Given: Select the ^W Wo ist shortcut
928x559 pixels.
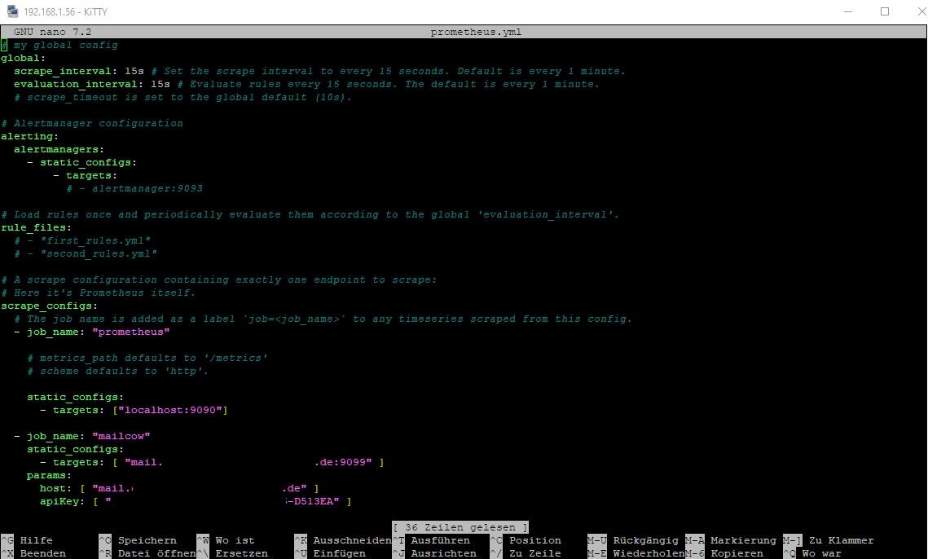Looking at the screenshot, I should coord(227,540).
